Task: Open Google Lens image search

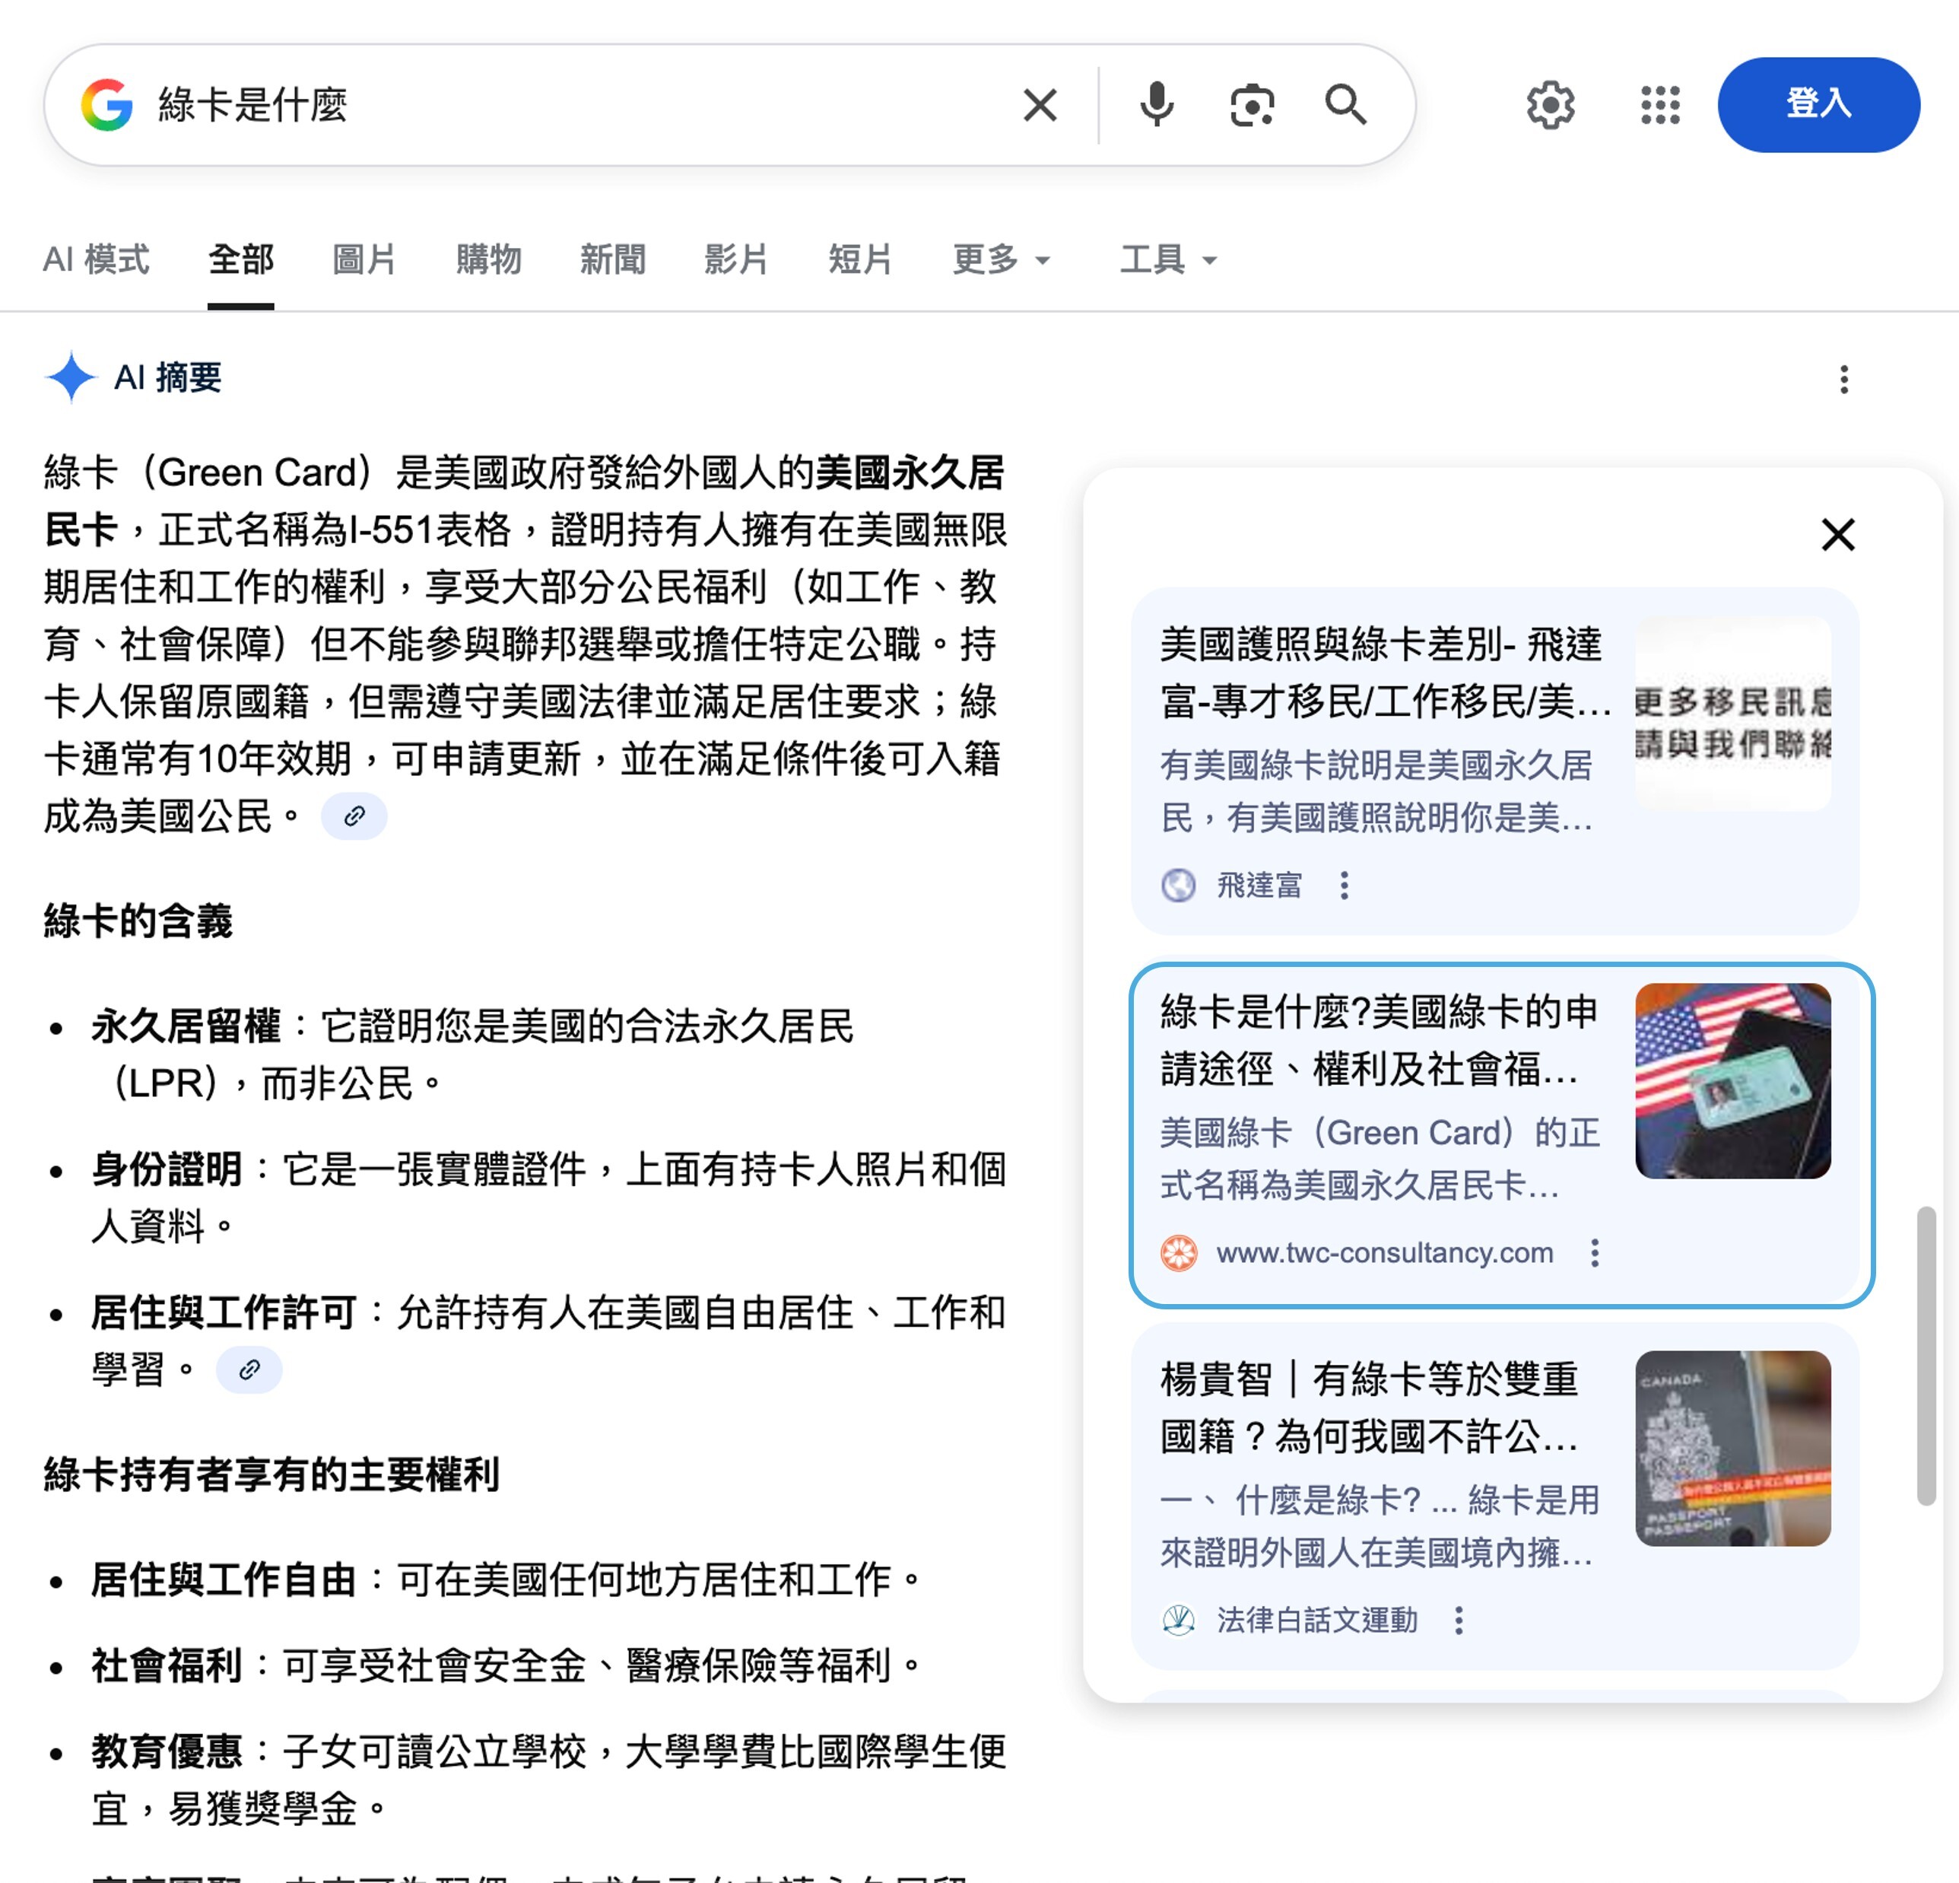Action: point(1251,105)
